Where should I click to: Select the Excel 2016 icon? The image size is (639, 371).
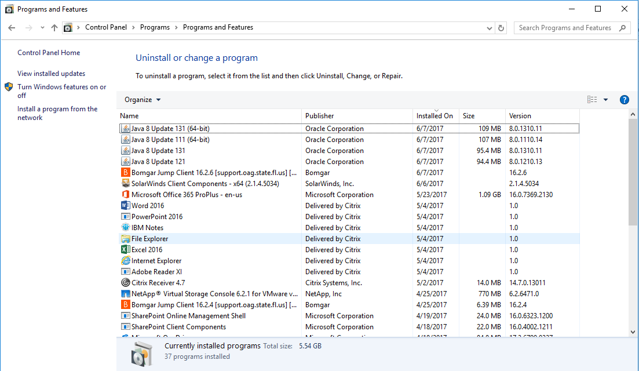click(x=126, y=249)
